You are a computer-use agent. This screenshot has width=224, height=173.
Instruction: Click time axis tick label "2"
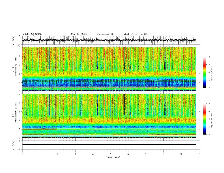click(x=58, y=154)
